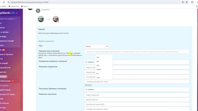Open the Груз dropdown showing Станок

(97, 46)
